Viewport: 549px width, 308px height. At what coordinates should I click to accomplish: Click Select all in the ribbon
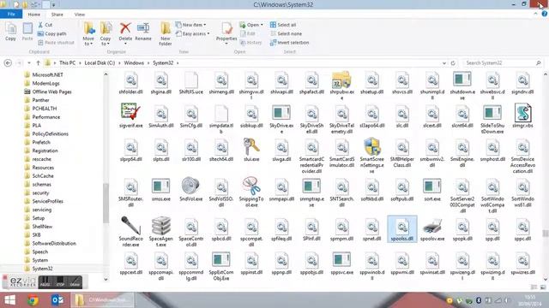point(283,25)
